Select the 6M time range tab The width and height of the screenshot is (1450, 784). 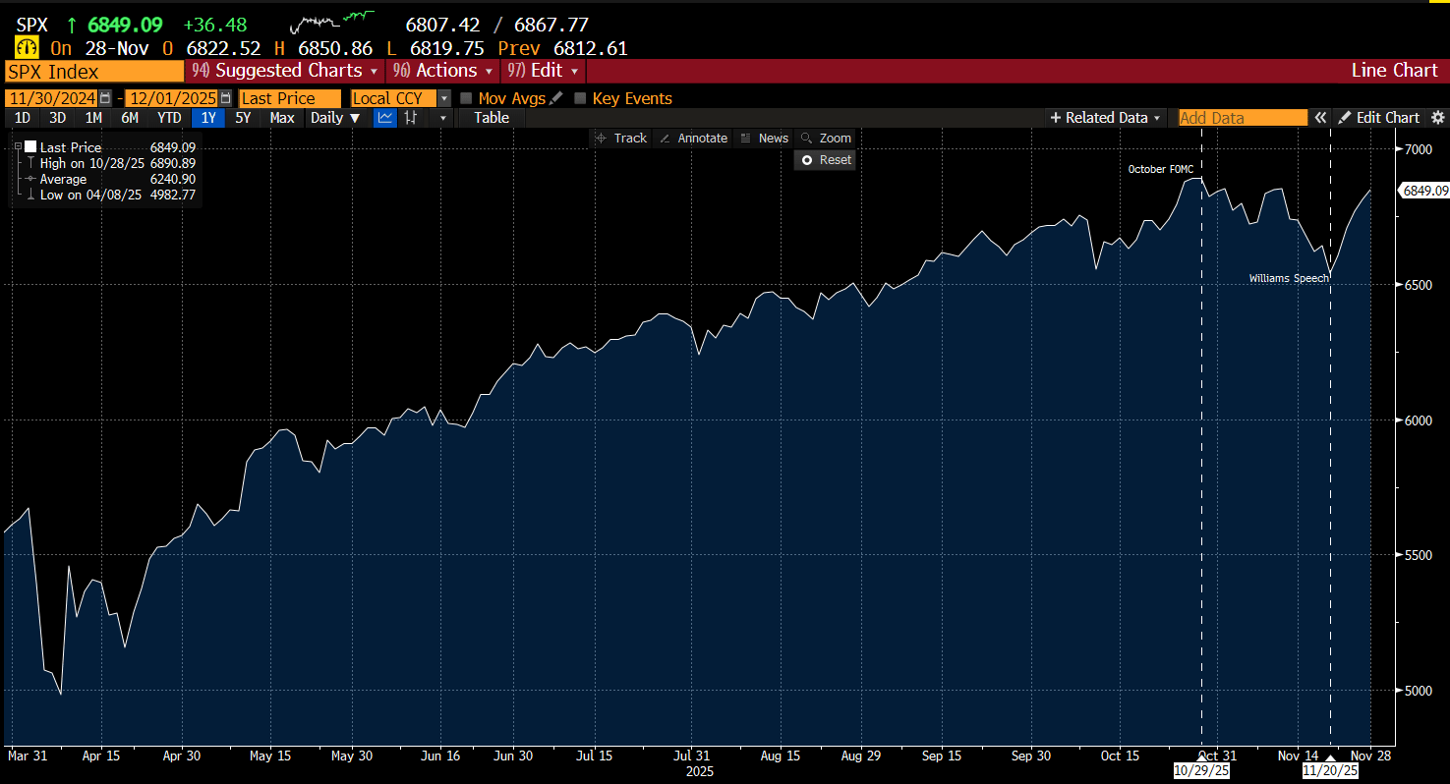[x=130, y=118]
